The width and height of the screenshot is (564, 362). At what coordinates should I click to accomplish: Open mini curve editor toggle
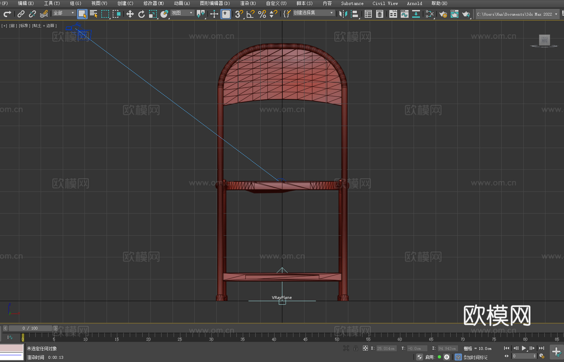pyautogui.click(x=10, y=337)
